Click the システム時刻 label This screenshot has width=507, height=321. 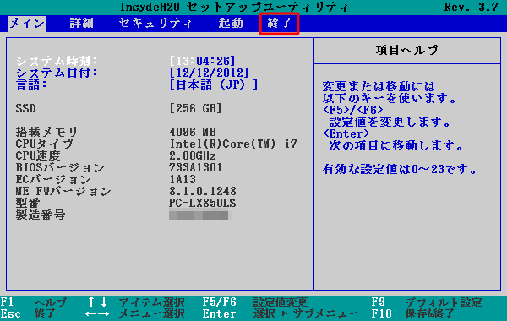(x=57, y=61)
